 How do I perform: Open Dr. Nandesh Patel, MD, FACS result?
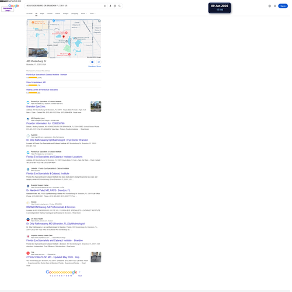[x=48, y=190]
